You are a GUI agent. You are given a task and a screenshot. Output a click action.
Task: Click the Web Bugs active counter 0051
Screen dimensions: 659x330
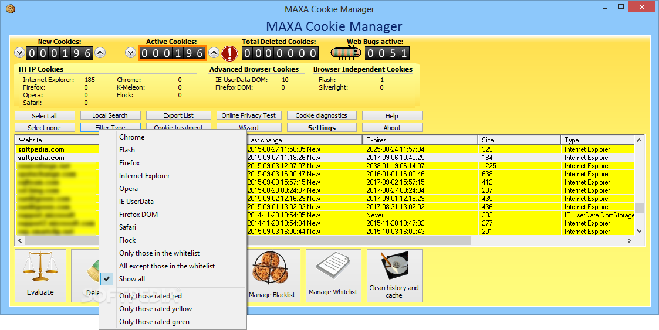387,53
